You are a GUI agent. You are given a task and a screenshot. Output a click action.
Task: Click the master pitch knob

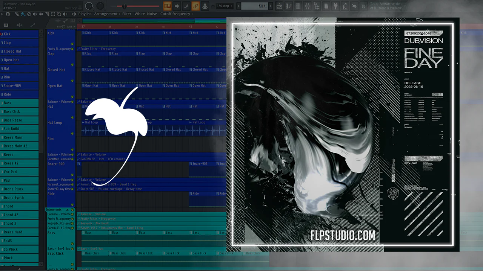pyautogui.click(x=100, y=6)
